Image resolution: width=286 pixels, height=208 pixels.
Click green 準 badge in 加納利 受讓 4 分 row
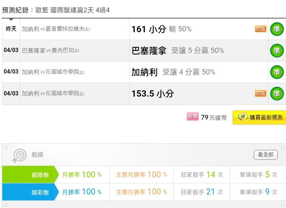277,72
